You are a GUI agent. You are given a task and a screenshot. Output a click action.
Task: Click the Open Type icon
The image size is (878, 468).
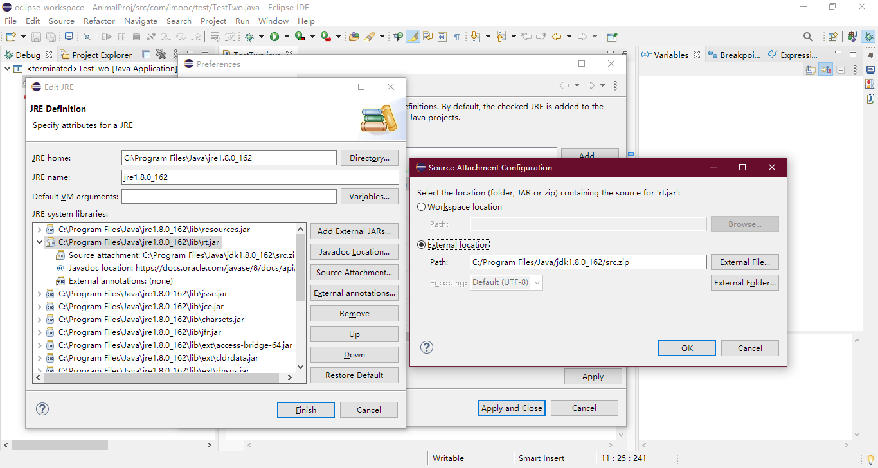(354, 37)
